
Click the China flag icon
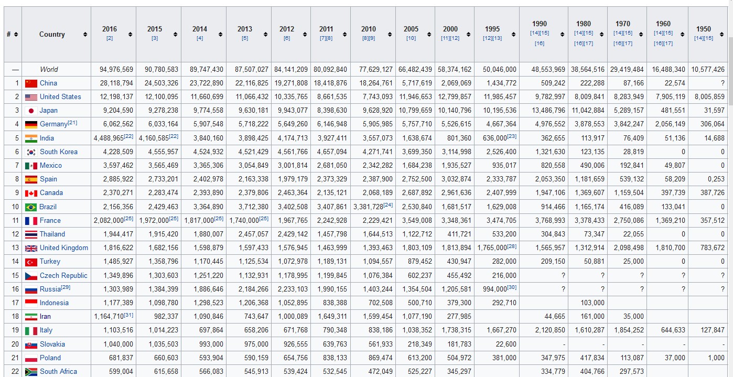coord(31,83)
